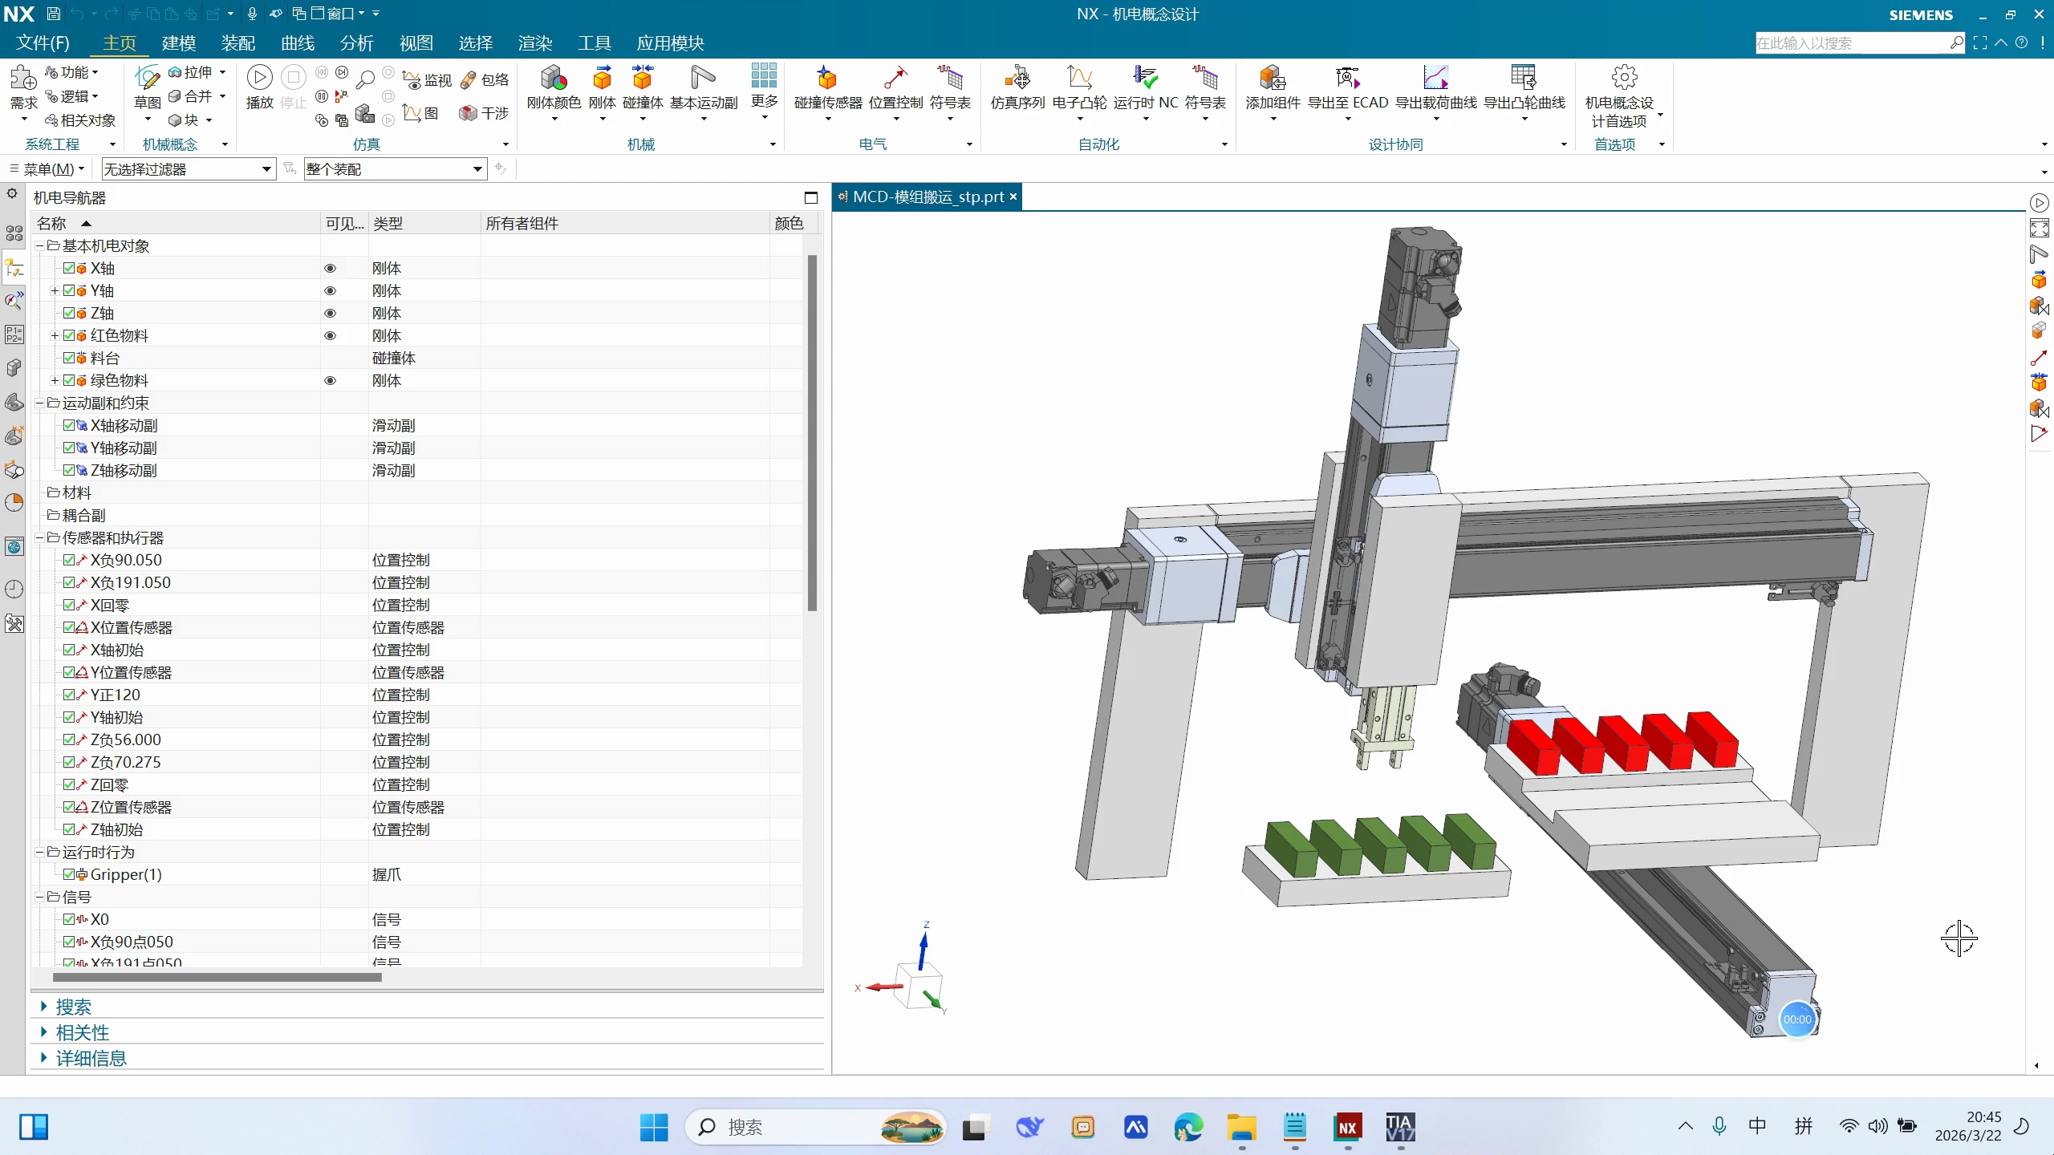This screenshot has width=2054, height=1155.
Task: Open the 文件(F) menu
Action: [x=43, y=43]
